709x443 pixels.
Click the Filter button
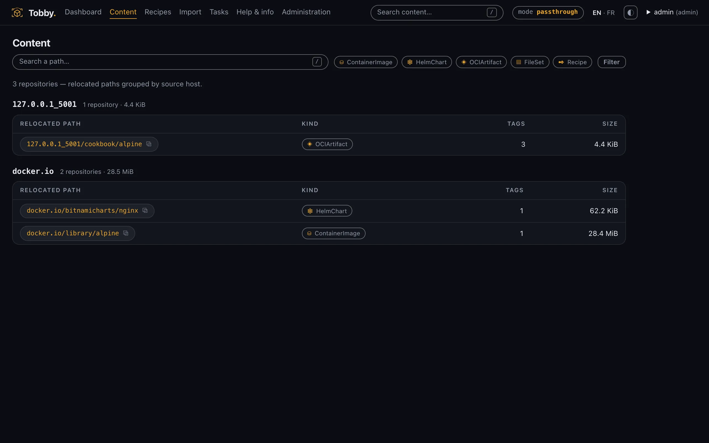click(612, 62)
